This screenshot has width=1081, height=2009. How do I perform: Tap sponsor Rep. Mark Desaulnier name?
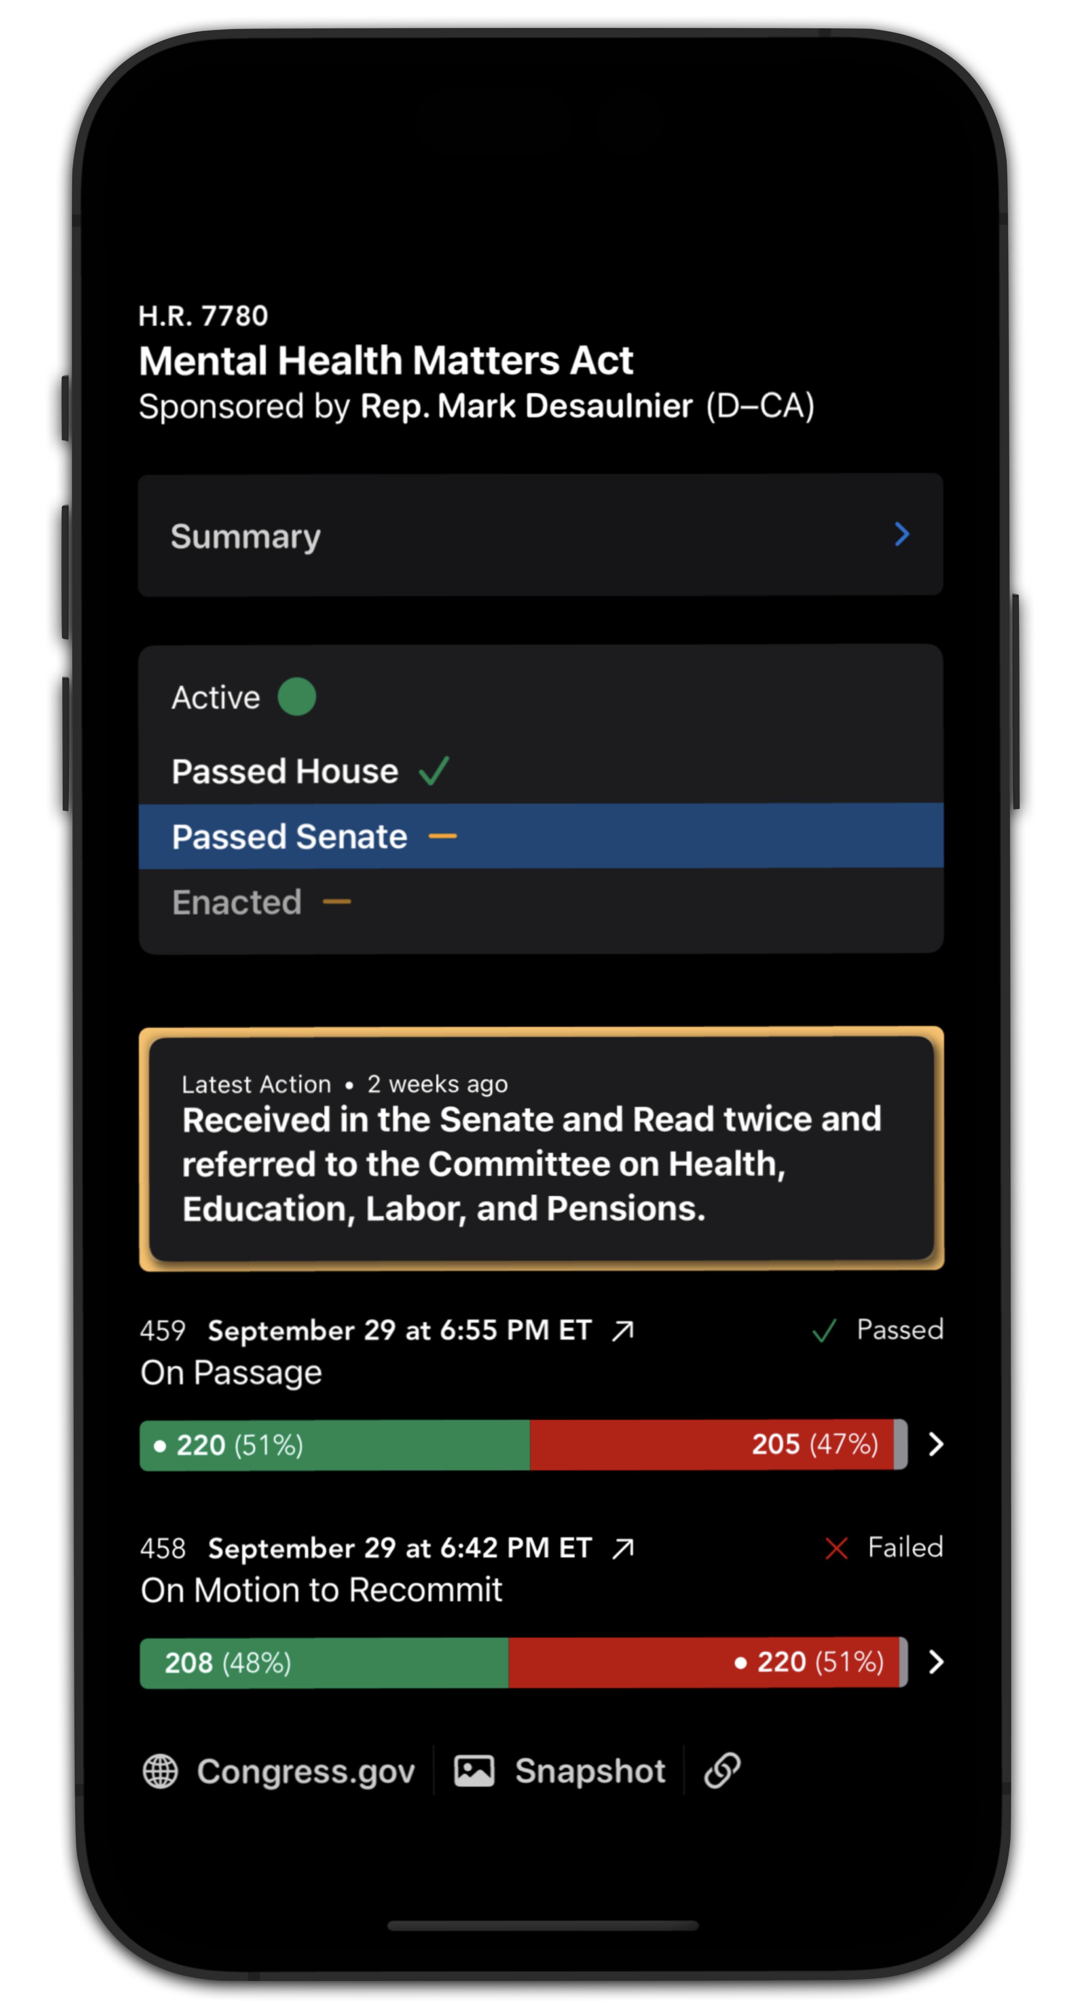pyautogui.click(x=527, y=406)
